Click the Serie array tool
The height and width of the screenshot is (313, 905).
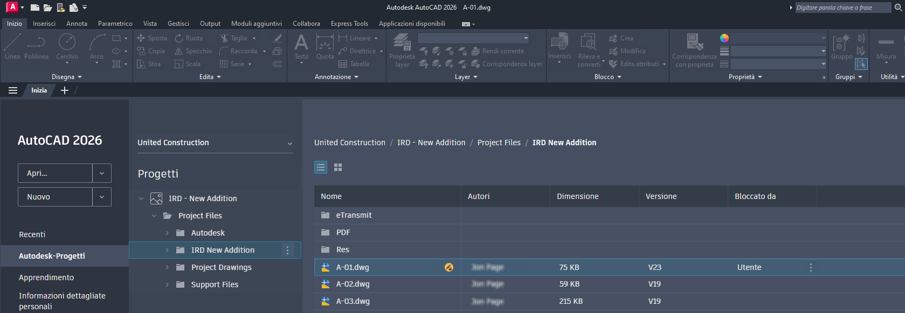tap(232, 64)
